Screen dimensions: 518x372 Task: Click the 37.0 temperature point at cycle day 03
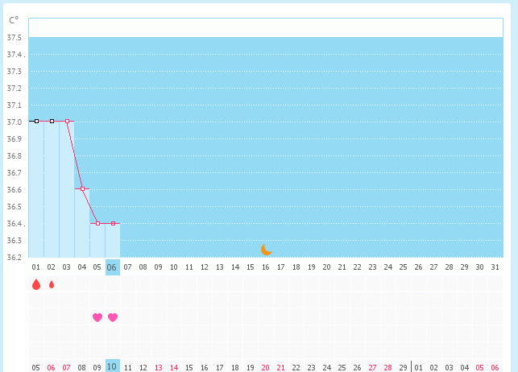pyautogui.click(x=67, y=121)
